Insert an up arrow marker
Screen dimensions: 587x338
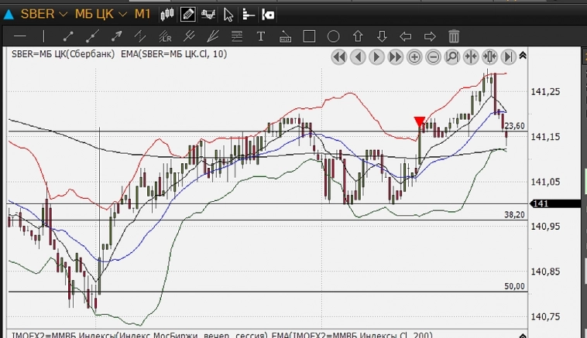(358, 36)
